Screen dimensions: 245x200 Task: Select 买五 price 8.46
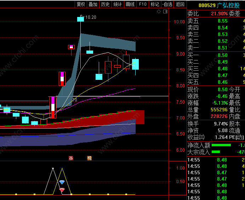click(223, 82)
